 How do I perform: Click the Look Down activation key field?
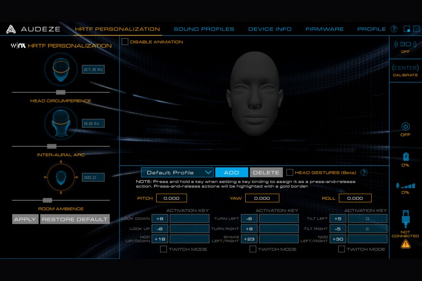(x=190, y=218)
